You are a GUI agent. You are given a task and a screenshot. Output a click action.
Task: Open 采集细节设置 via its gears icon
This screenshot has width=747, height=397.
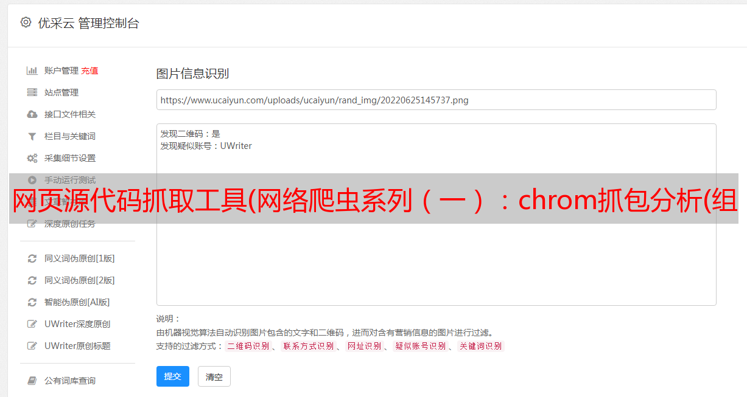[32, 158]
